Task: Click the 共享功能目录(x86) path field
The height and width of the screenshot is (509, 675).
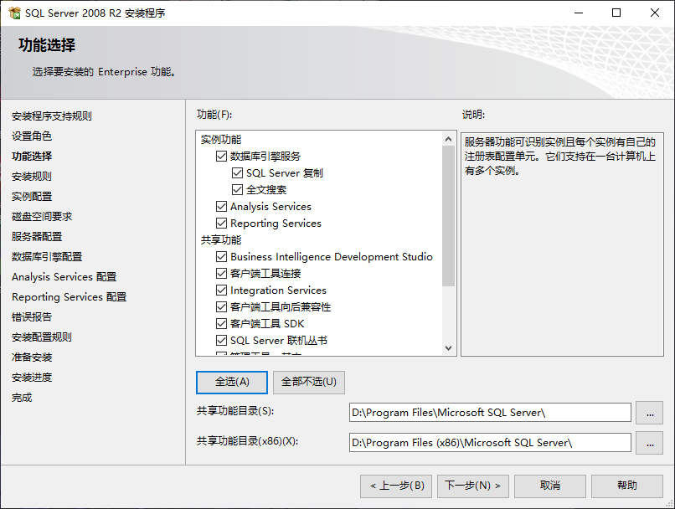Action: pos(490,443)
